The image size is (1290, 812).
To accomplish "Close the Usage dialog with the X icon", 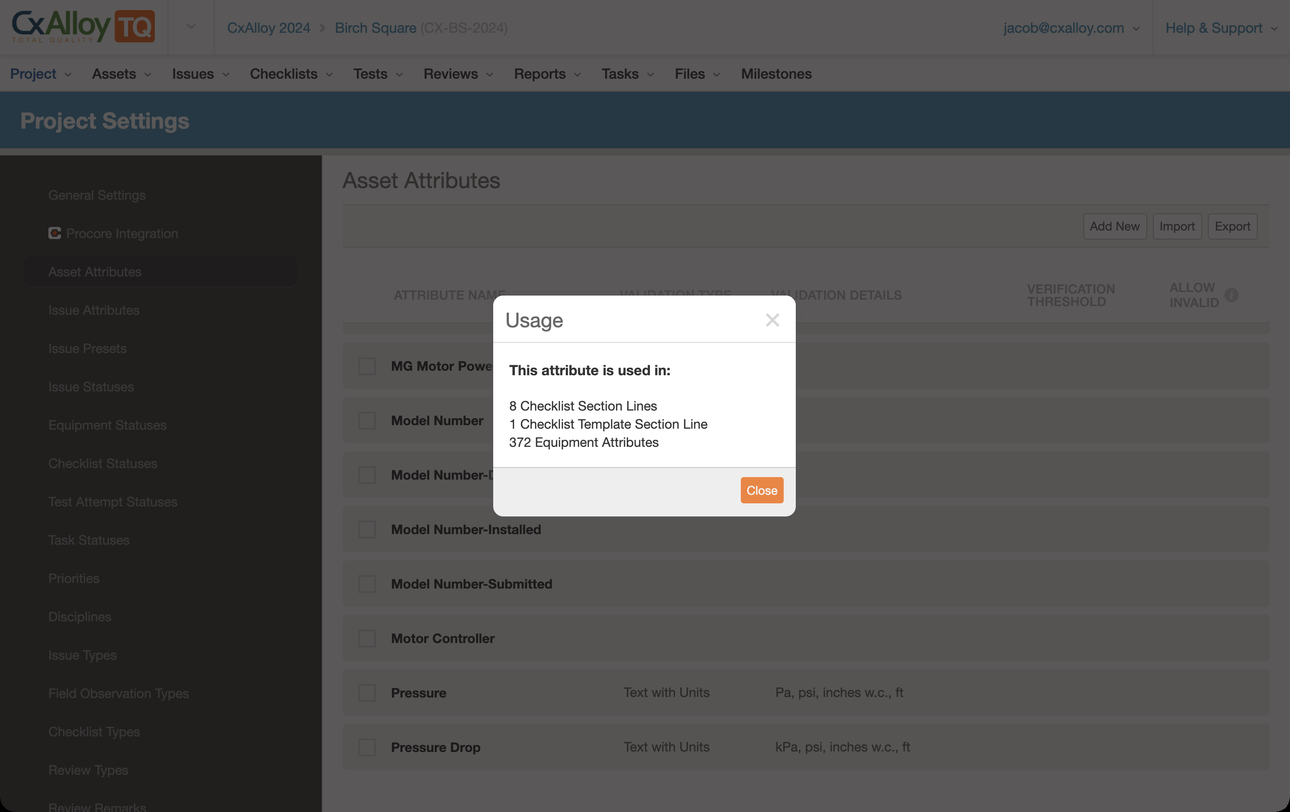I will click(772, 320).
